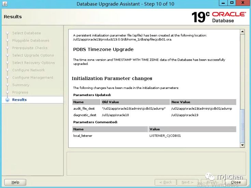251x188 pixels.
Task: Click the spfilecjcdb01.ora path text
Action: click(x=123, y=40)
